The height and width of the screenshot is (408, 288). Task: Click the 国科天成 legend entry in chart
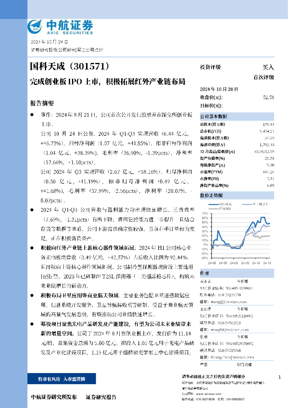(x=220, y=204)
